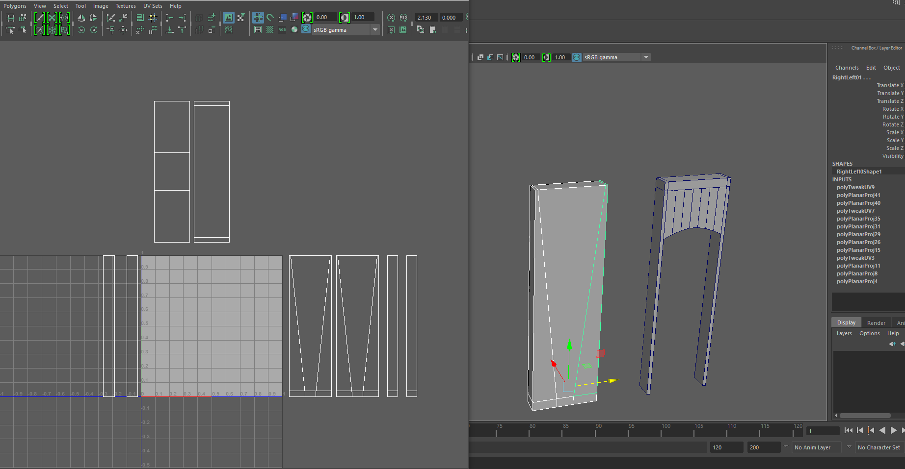Select the Rotate UVs counterclockwise icon

81,30
